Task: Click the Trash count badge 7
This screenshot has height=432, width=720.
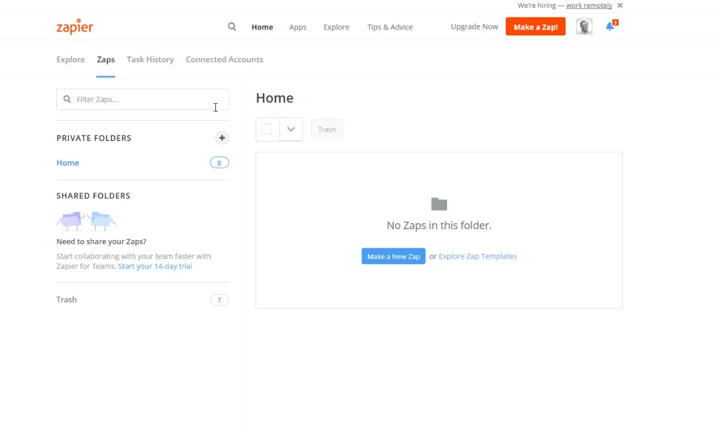Action: [x=220, y=300]
